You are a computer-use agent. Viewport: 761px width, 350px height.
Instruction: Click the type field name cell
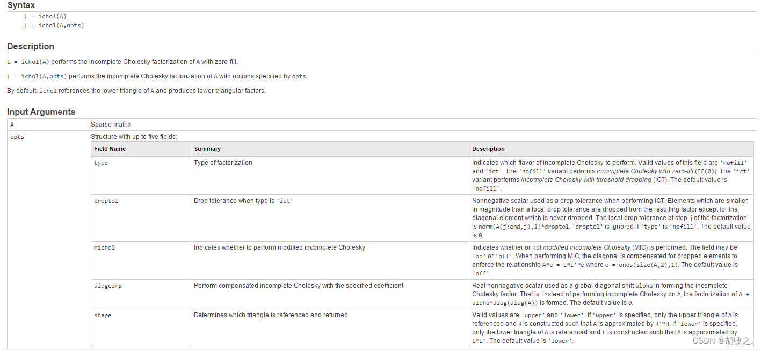[101, 163]
